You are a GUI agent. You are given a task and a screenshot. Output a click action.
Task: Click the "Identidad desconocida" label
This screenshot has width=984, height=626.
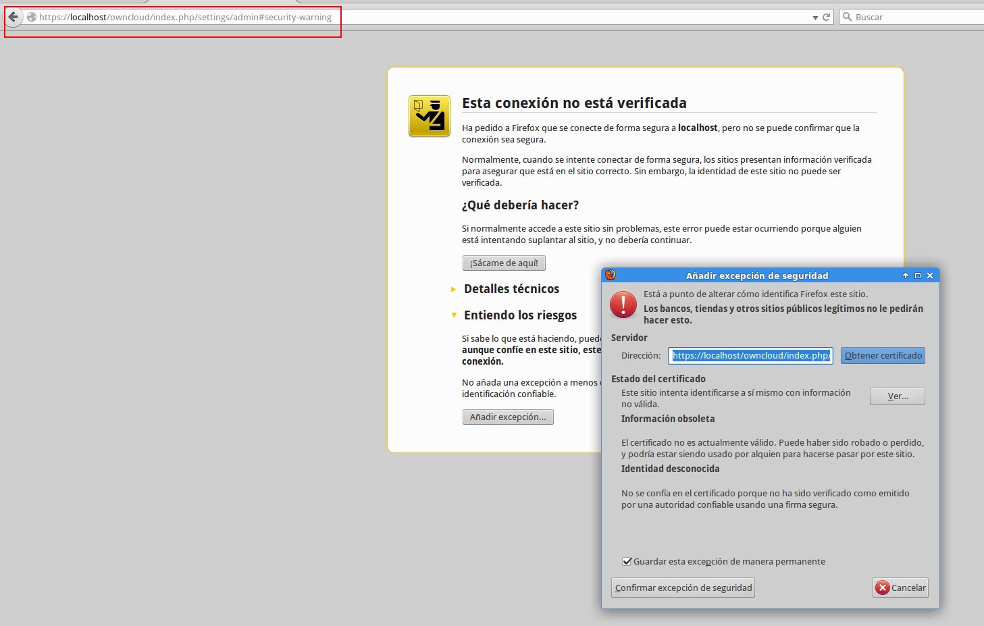[670, 469]
